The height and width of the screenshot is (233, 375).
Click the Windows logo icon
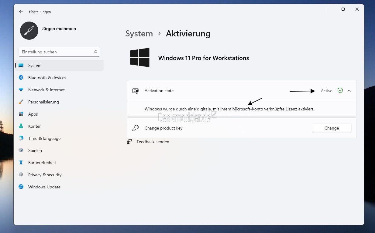click(140, 58)
